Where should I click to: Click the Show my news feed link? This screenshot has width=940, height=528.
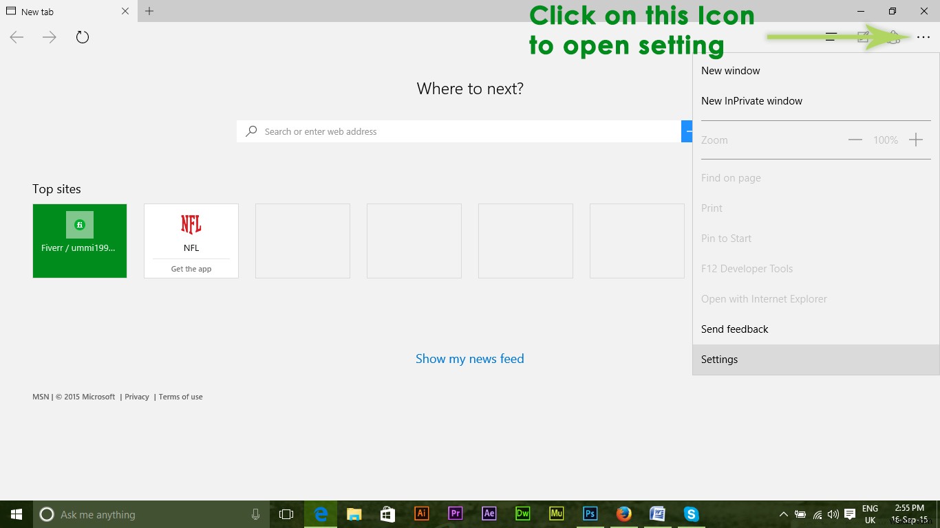[x=470, y=358]
